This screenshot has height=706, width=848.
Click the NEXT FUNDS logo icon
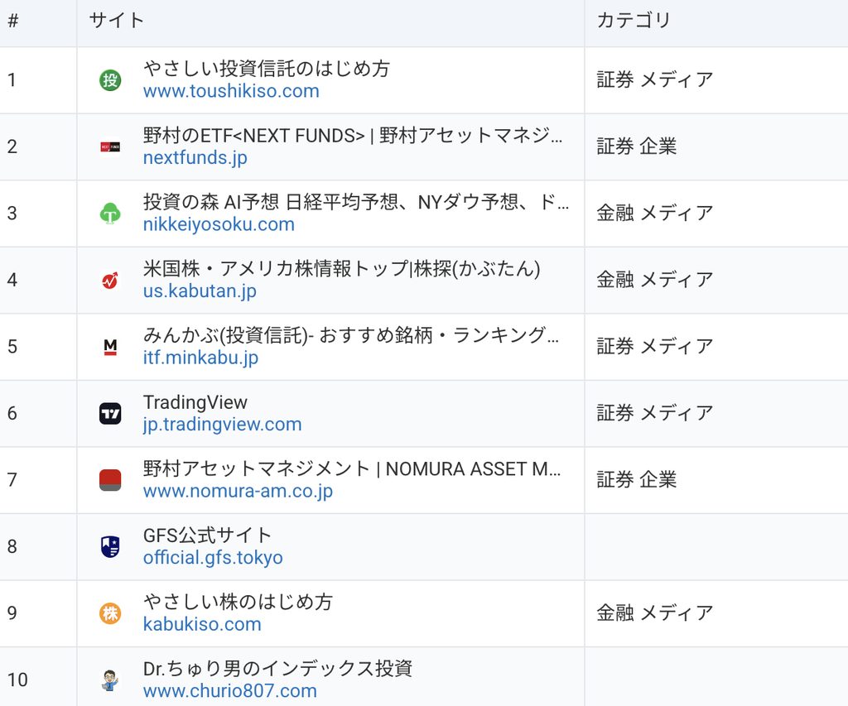[110, 147]
